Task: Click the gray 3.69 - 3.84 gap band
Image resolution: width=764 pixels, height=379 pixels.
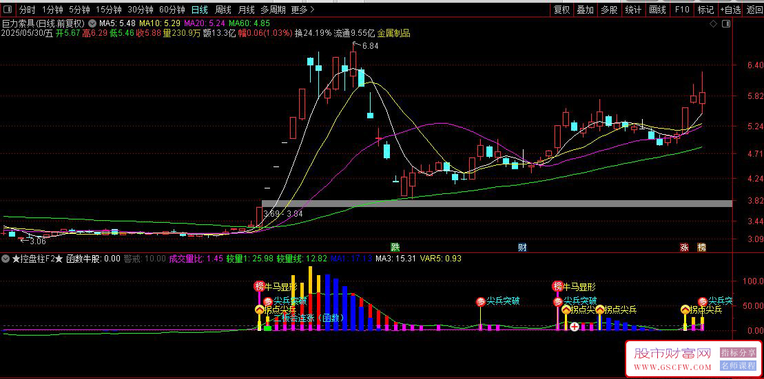Action: click(497, 204)
